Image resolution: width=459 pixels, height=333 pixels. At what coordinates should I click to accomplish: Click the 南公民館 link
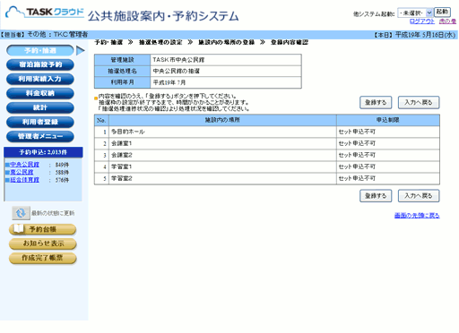[22, 172]
